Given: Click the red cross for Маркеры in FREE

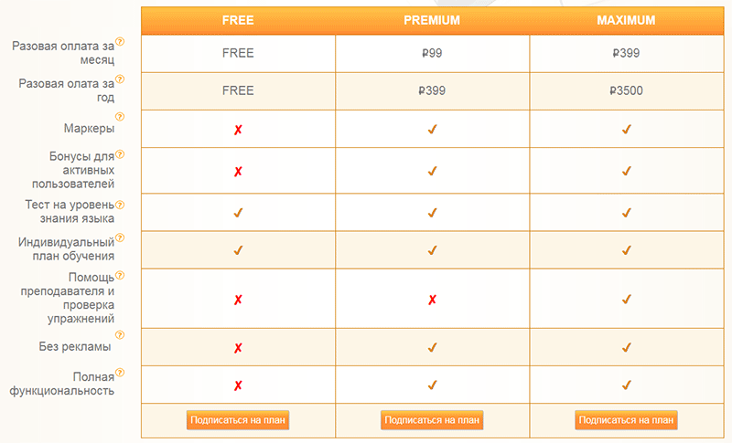Looking at the screenshot, I should pos(238,130).
